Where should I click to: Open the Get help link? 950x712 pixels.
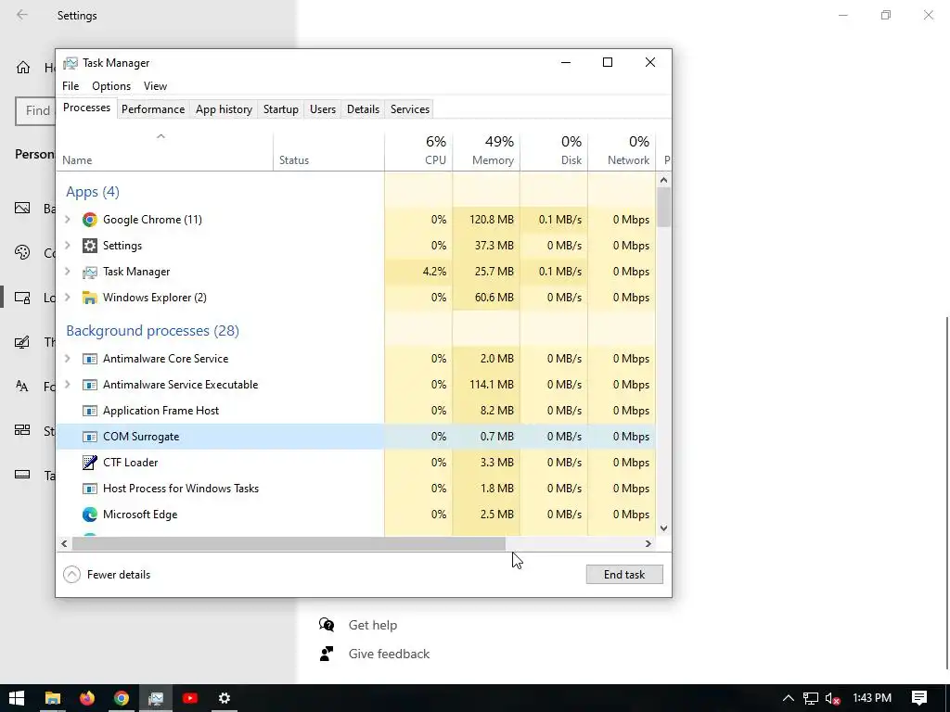[x=373, y=625]
